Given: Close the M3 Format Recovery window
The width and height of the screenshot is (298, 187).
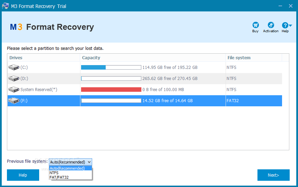Looking at the screenshot, I should pos(291,6).
